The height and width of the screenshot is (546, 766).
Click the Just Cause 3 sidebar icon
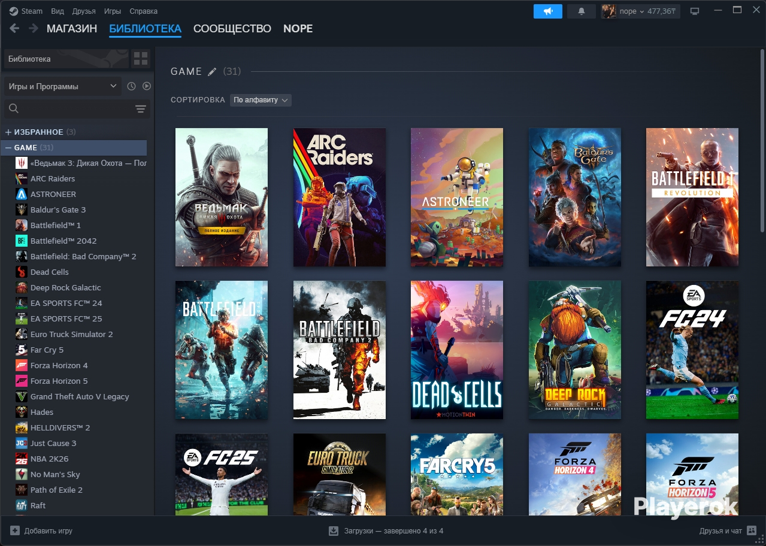[x=21, y=443]
